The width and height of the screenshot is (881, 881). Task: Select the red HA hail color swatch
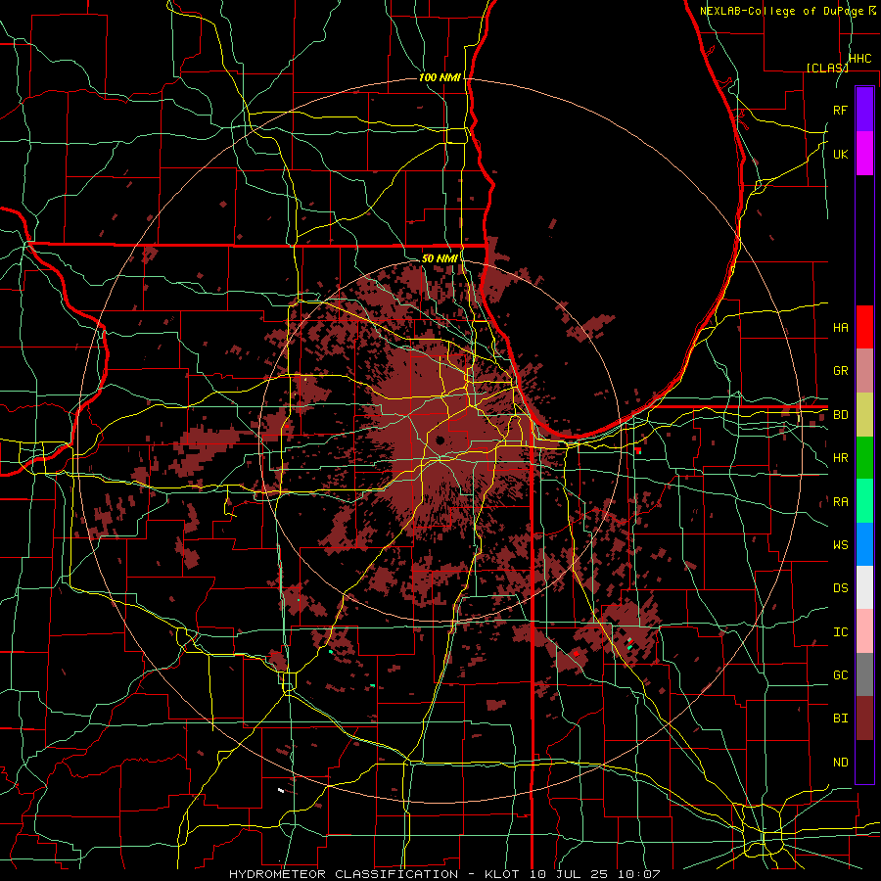tap(864, 327)
